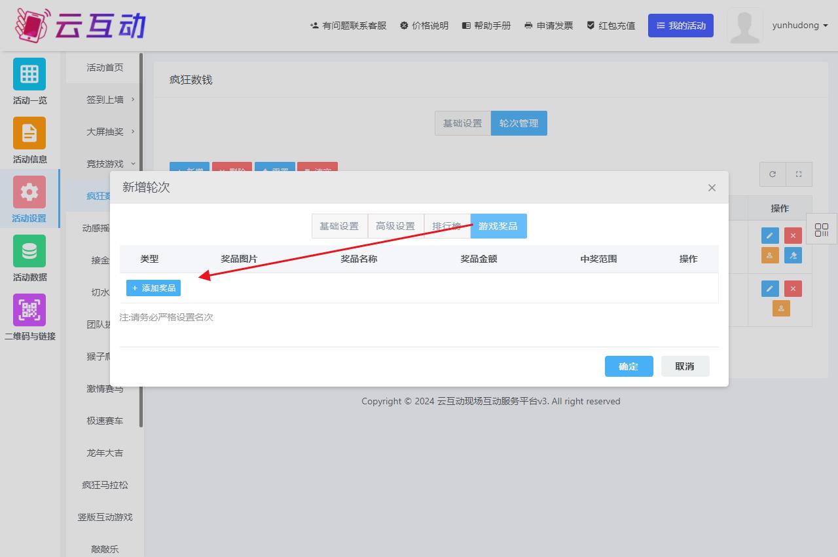Image resolution: width=838 pixels, height=557 pixels.
Task: Click the 添加奖品 button
Action: pyautogui.click(x=153, y=288)
